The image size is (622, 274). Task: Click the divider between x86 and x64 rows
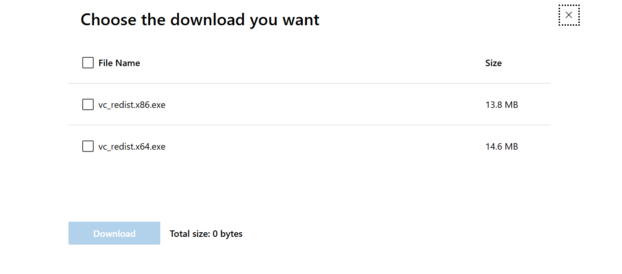coord(309,125)
